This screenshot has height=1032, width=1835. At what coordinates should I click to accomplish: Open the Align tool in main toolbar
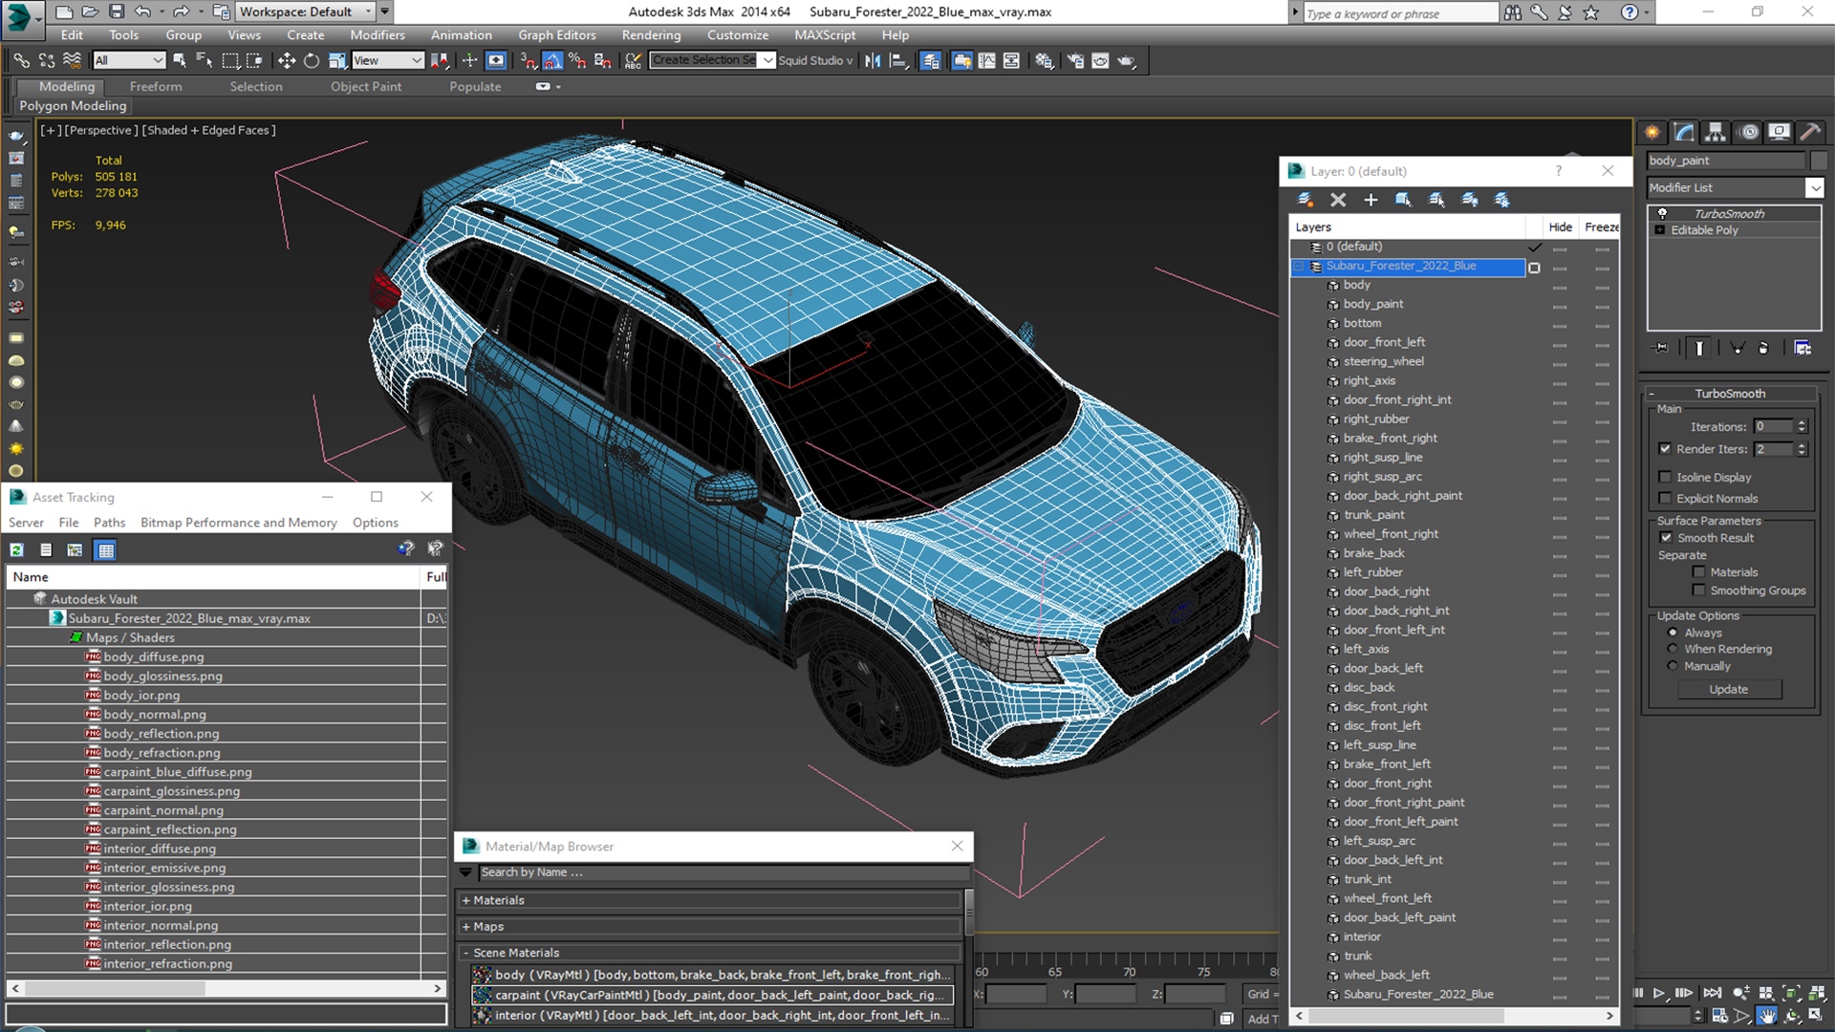click(x=898, y=60)
